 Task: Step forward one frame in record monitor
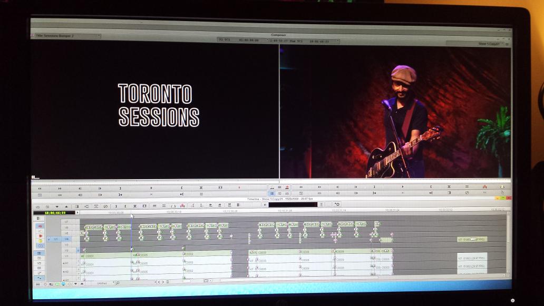[x=356, y=187]
